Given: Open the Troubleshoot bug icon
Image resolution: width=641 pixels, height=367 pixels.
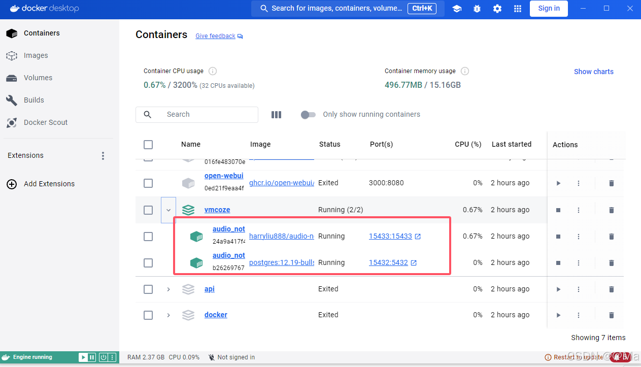Looking at the screenshot, I should [x=477, y=9].
